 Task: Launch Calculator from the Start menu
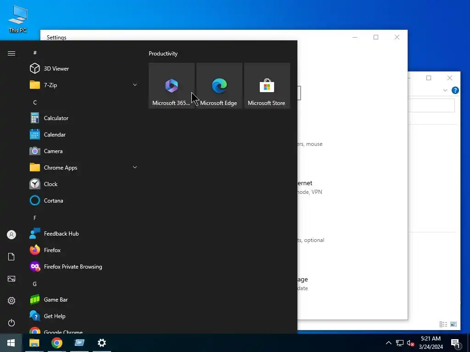[84, 118]
